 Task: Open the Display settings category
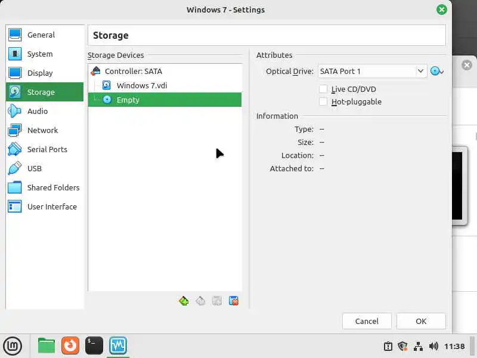pyautogui.click(x=44, y=73)
